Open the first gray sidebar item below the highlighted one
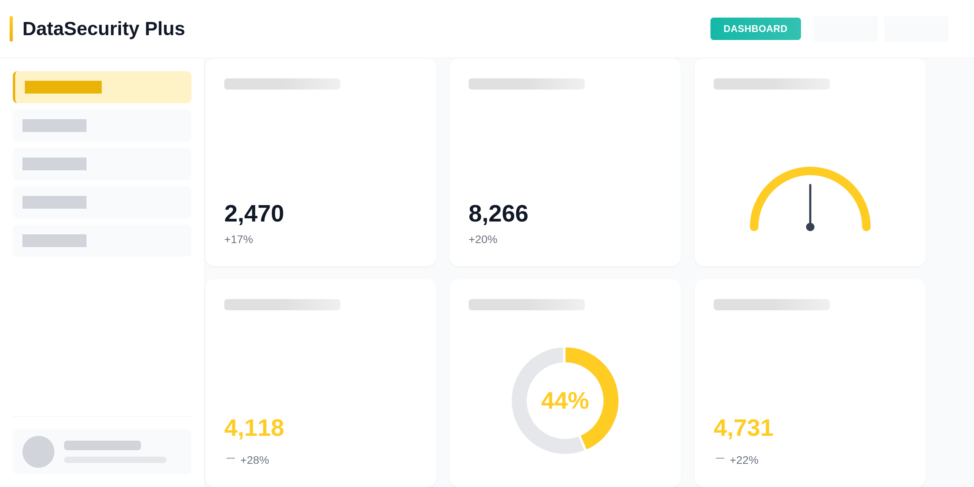 [x=102, y=126]
